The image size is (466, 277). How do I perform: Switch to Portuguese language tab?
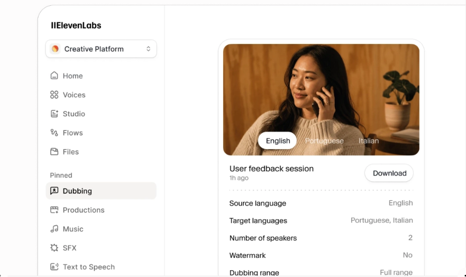click(324, 141)
